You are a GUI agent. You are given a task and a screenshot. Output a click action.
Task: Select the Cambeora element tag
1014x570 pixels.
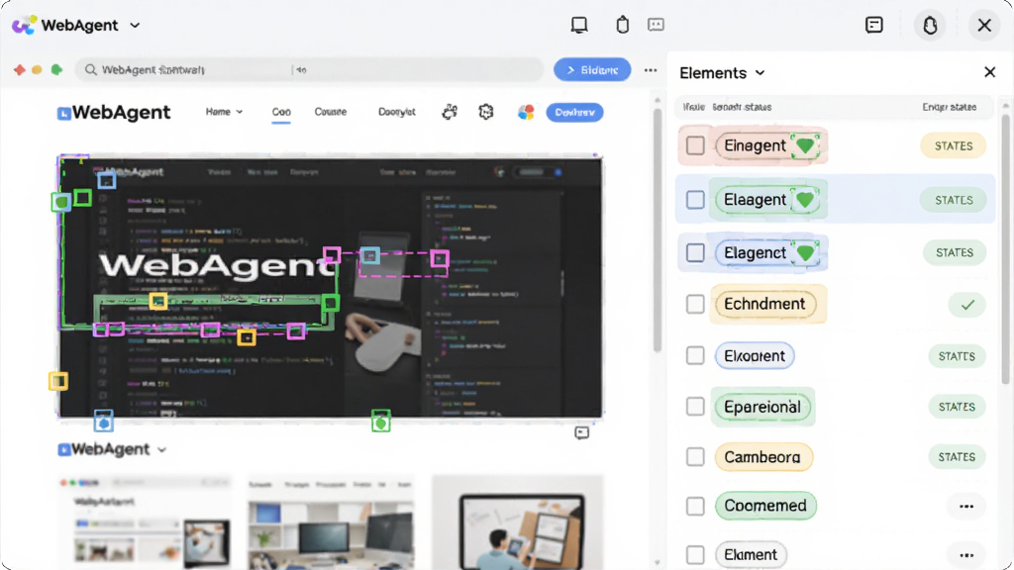pos(763,457)
